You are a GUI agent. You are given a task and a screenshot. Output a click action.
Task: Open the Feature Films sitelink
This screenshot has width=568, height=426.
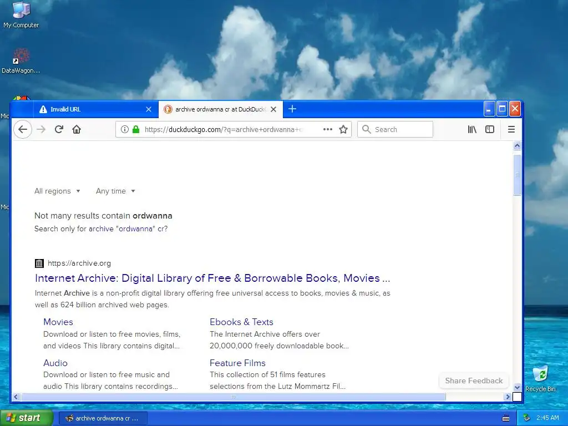click(x=237, y=363)
